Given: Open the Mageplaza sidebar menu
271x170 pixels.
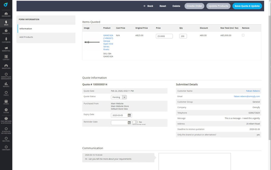Looking at the screenshot, I should tap(6, 66).
